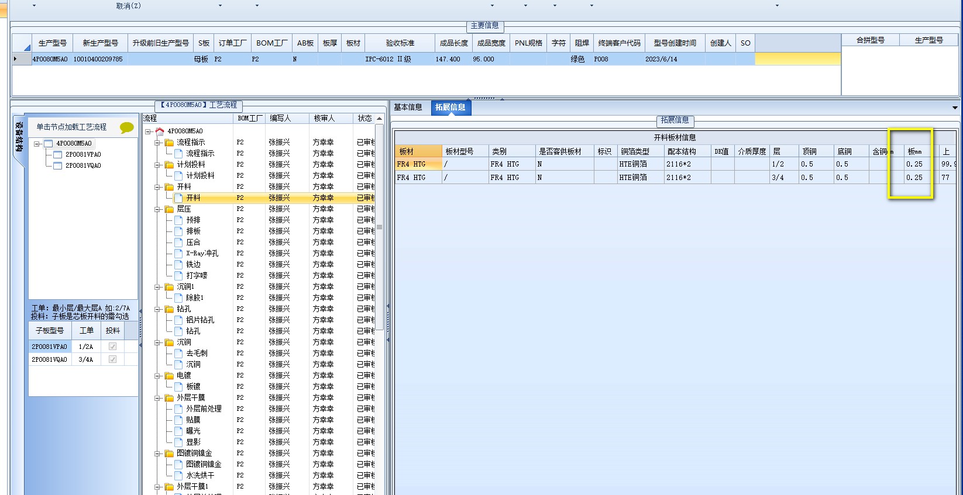This screenshot has height=495, width=963.
Task: Click the 2023/6/14 creation date cell
Action: point(675,59)
